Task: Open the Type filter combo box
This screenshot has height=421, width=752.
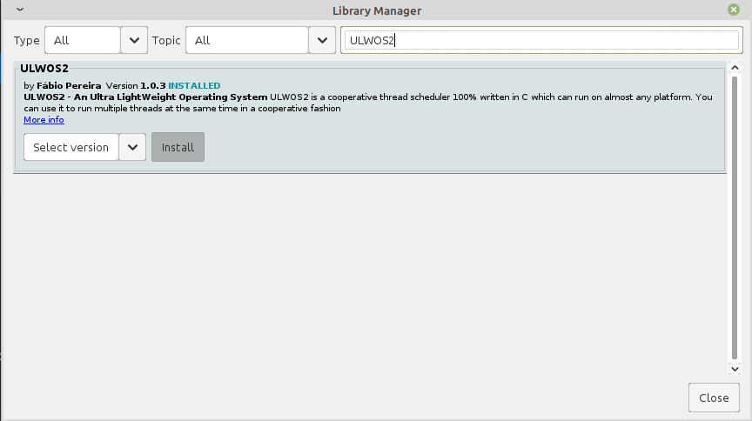Action: (x=82, y=40)
